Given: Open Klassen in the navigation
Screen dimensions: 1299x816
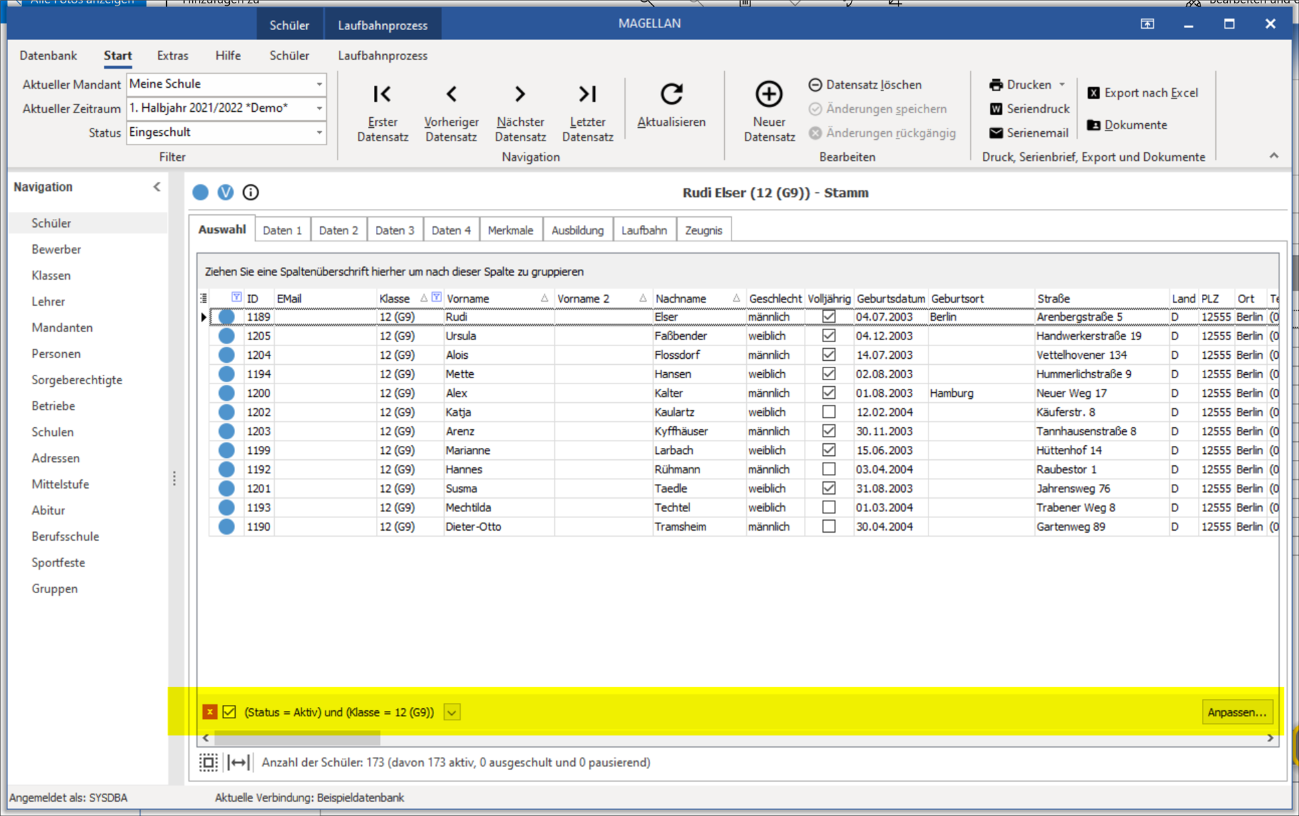Looking at the screenshot, I should [51, 276].
